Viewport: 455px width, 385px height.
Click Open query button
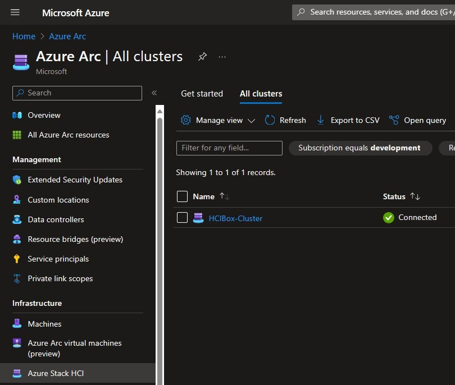[x=418, y=120]
